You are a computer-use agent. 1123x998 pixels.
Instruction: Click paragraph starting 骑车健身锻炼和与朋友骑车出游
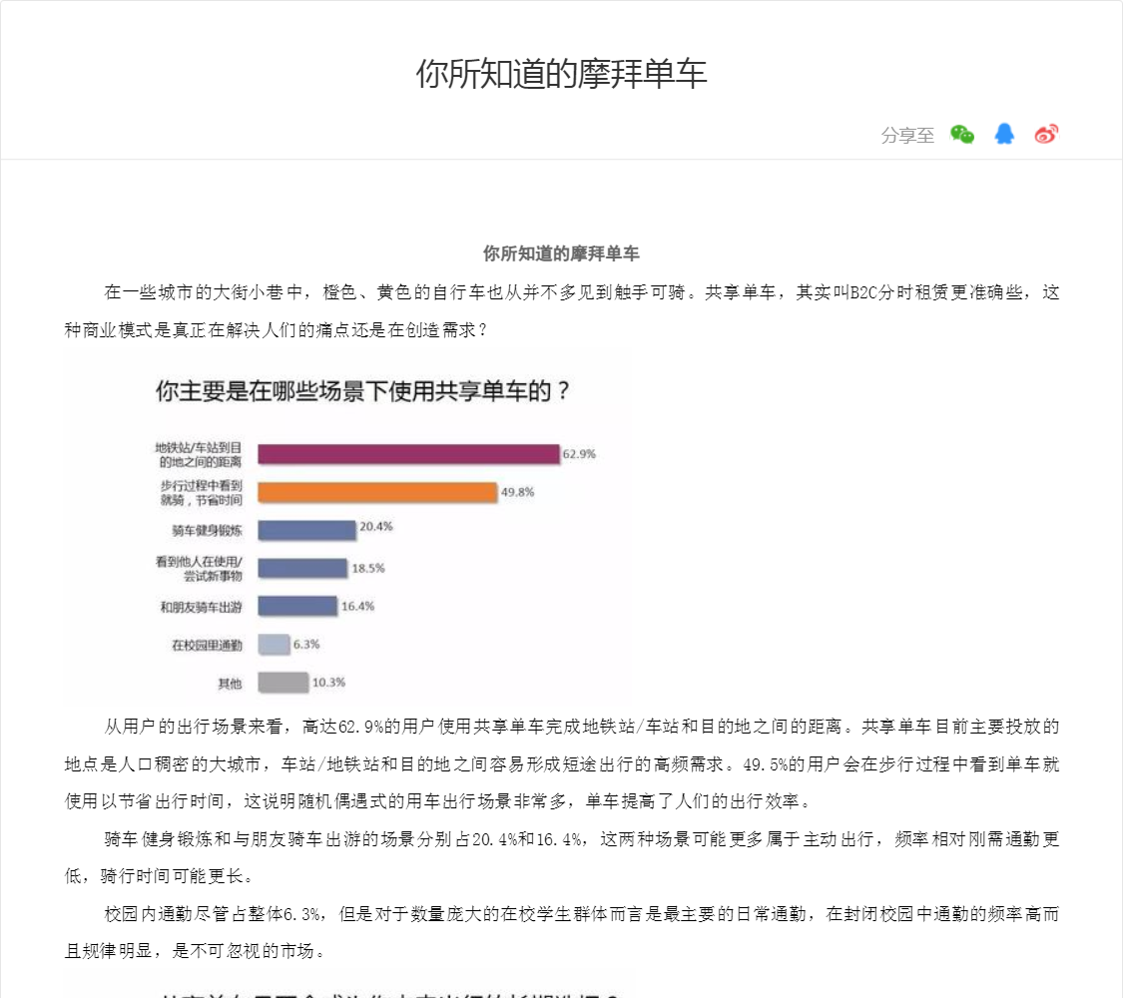coord(561,857)
